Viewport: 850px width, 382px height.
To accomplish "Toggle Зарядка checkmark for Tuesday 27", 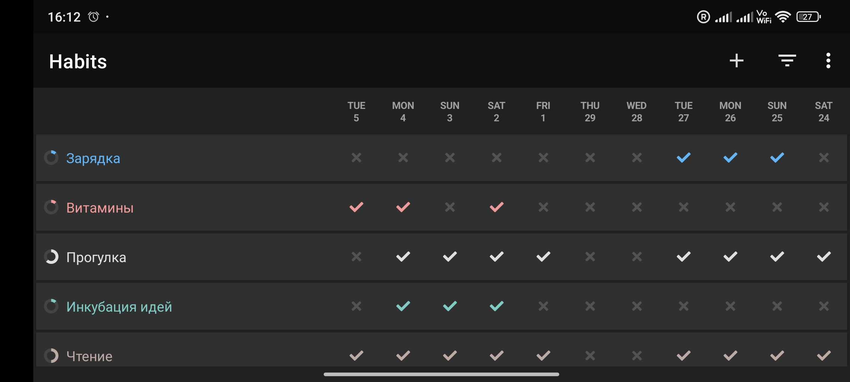I will click(684, 157).
